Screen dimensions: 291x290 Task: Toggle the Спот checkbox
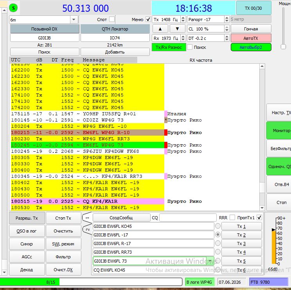click(x=112, y=19)
